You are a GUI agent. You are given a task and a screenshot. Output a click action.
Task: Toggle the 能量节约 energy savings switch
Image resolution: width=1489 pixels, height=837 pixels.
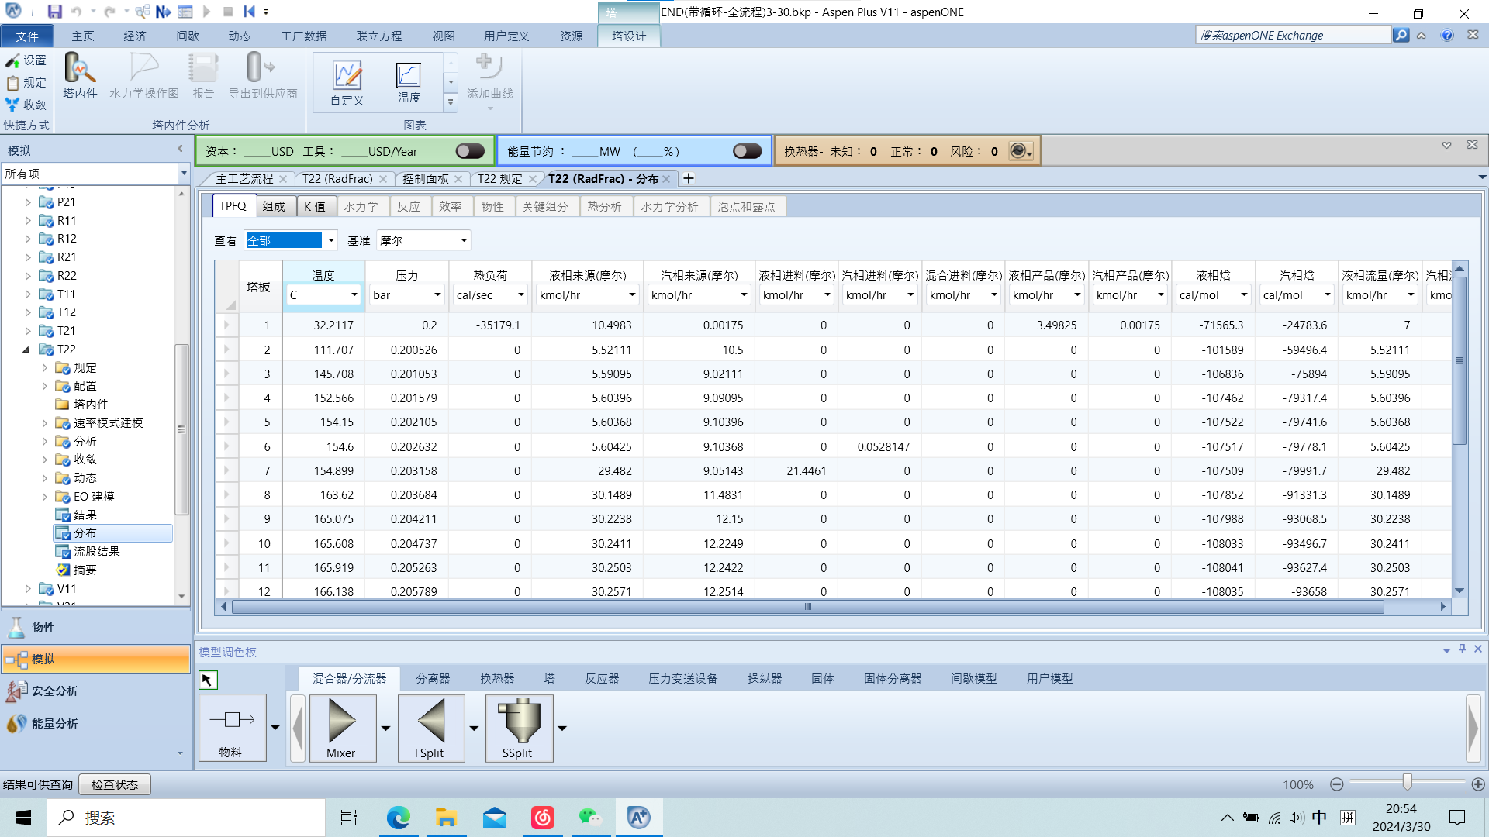pos(747,151)
